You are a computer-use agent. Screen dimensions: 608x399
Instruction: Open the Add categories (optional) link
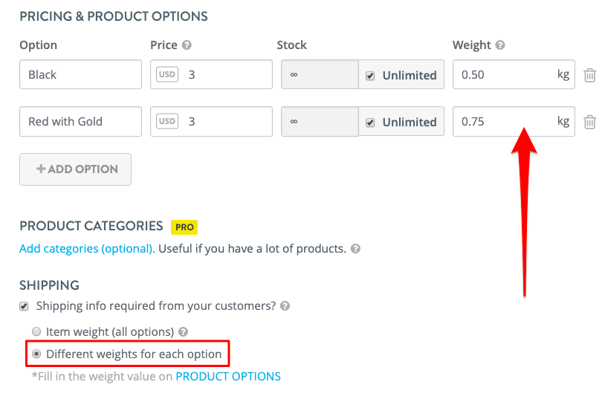point(87,249)
